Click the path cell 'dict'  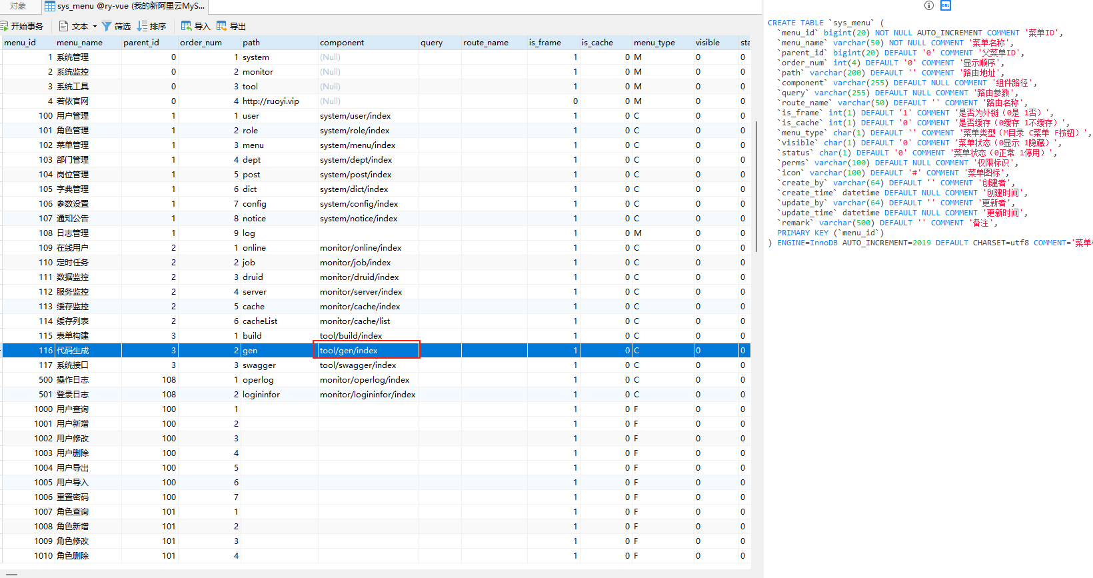(279, 189)
